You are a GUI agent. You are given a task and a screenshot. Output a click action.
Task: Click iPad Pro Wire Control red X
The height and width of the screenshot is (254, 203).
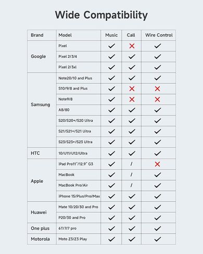[x=157, y=164]
